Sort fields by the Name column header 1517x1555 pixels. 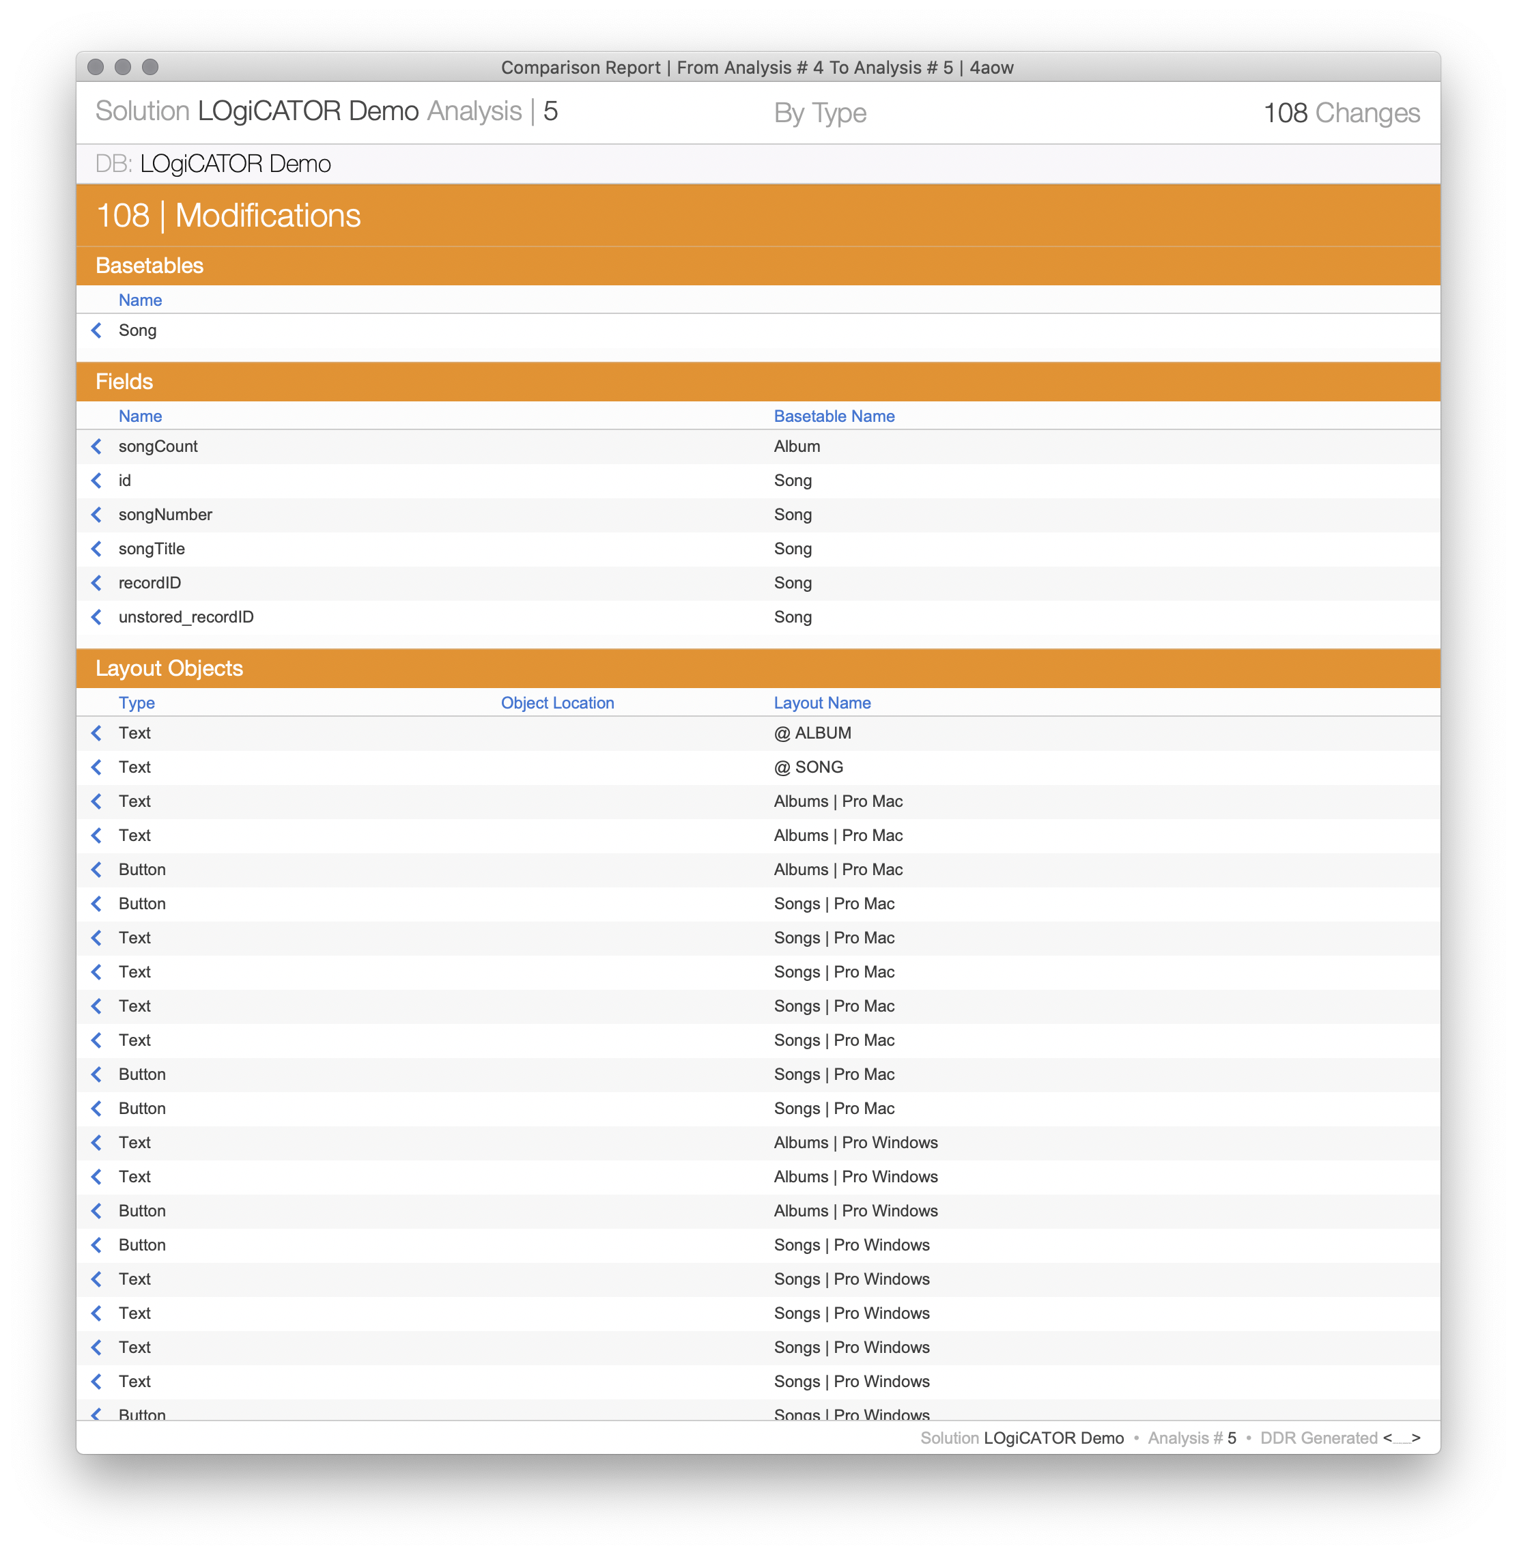tap(140, 416)
